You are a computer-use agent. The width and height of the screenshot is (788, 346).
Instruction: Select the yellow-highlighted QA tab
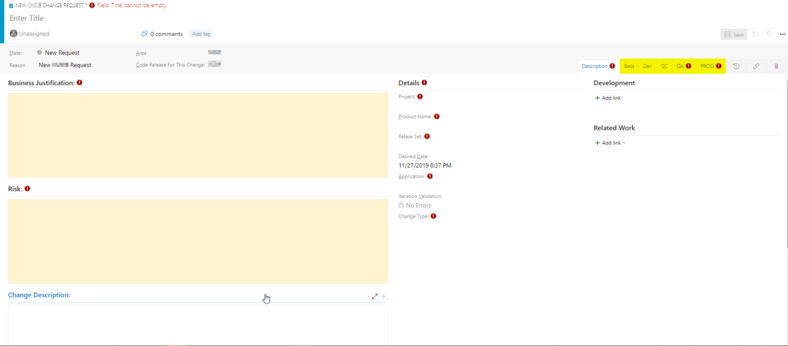point(681,66)
